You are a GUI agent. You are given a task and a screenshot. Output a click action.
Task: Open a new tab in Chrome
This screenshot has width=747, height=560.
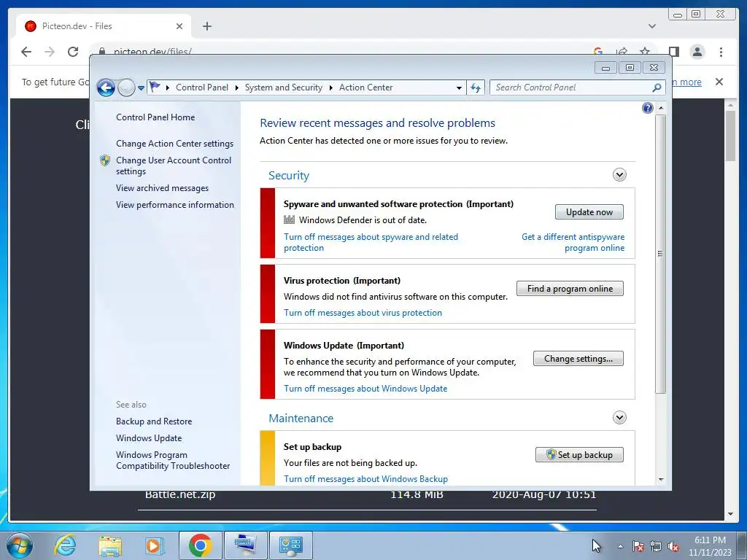click(206, 26)
